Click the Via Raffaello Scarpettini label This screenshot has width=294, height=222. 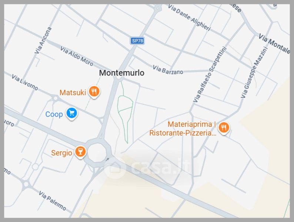[x=210, y=75]
